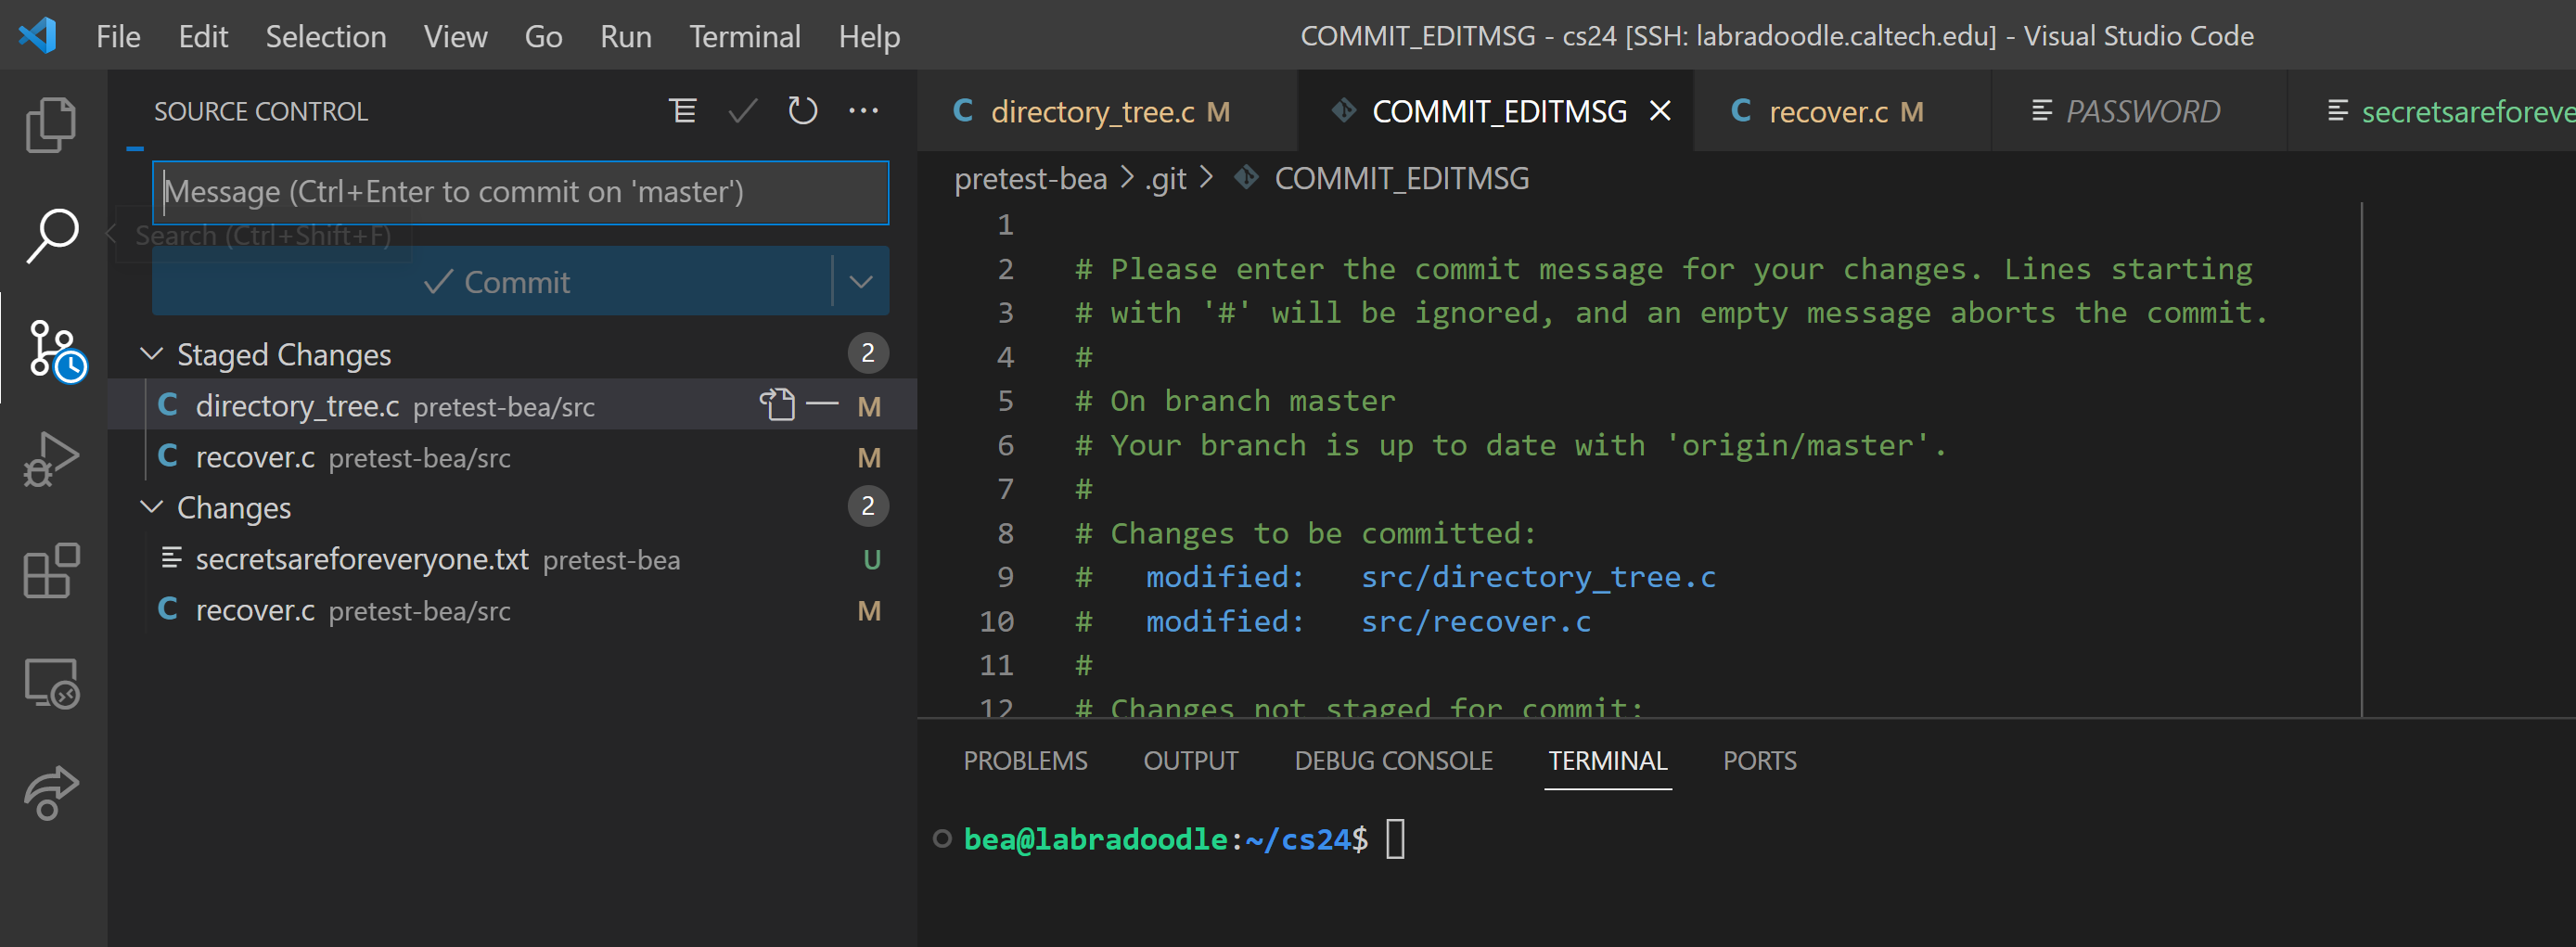Viewport: 2576px width, 947px height.
Task: Open More Actions ellipsis in Source Control
Action: pos(863,111)
